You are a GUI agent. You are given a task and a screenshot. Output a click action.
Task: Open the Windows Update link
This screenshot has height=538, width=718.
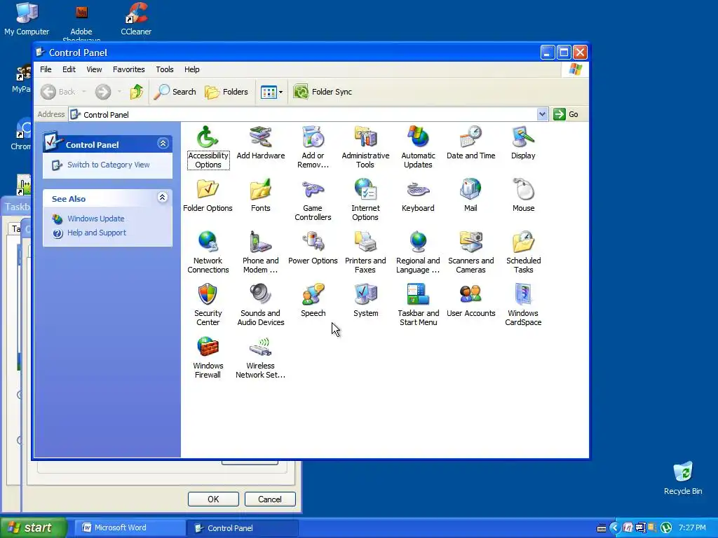tap(95, 219)
